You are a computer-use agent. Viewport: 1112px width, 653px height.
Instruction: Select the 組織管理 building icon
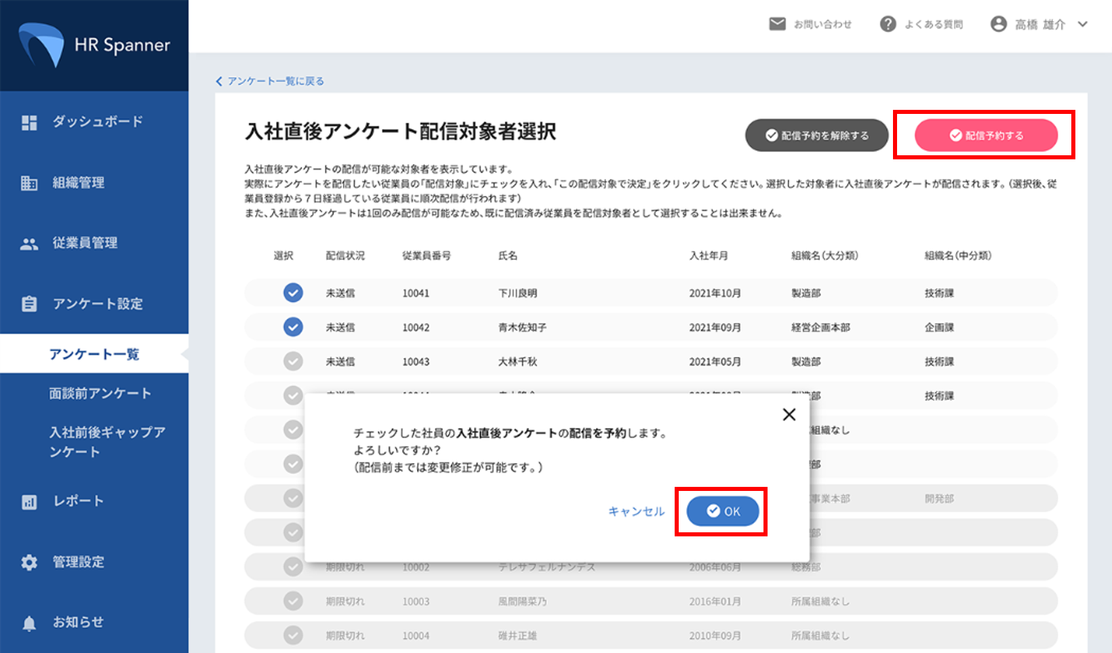29,183
